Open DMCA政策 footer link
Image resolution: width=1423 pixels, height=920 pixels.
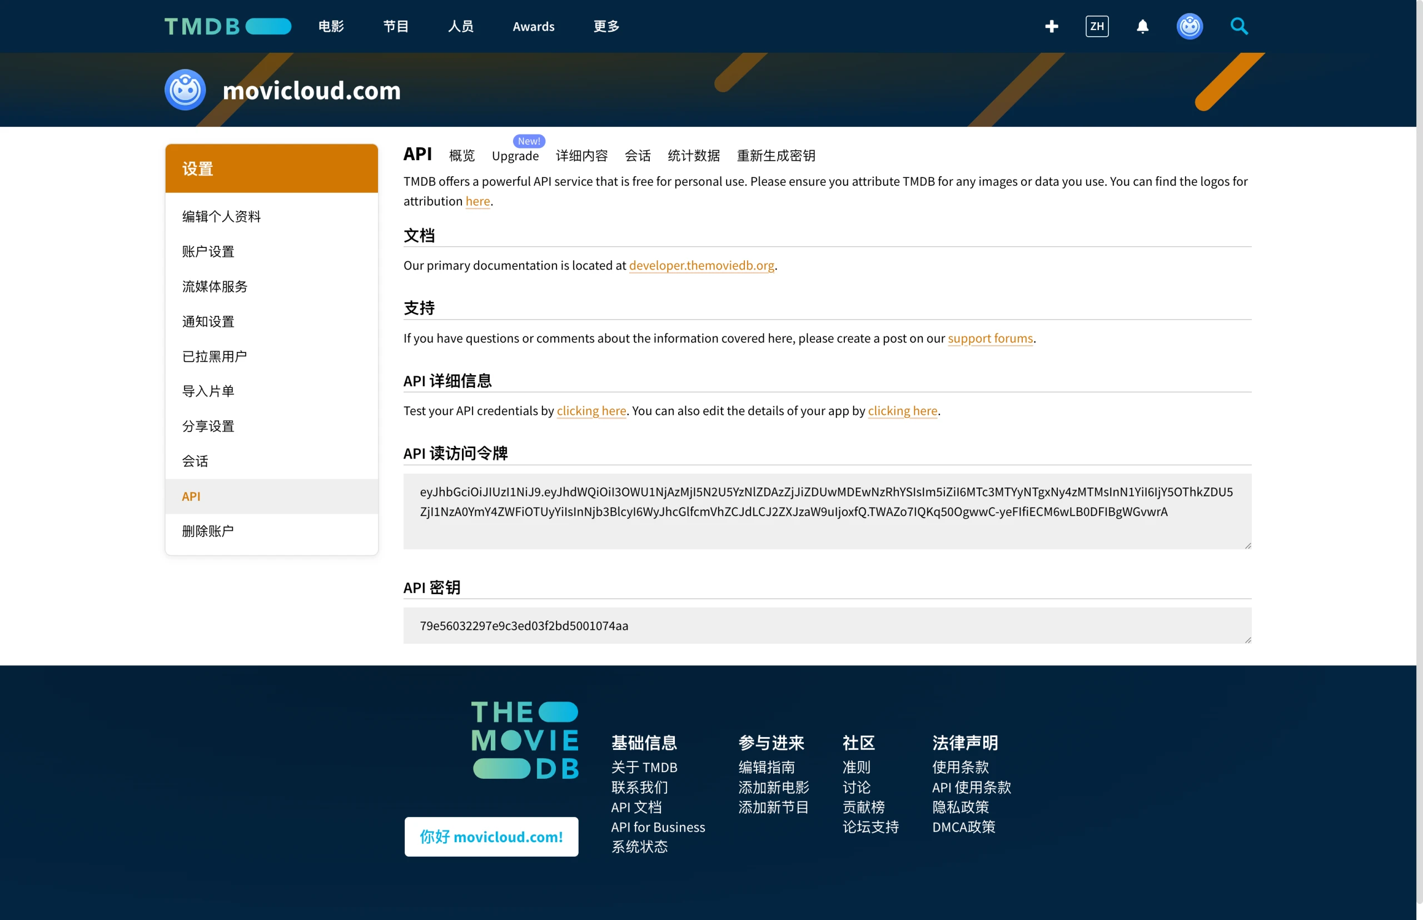(964, 827)
